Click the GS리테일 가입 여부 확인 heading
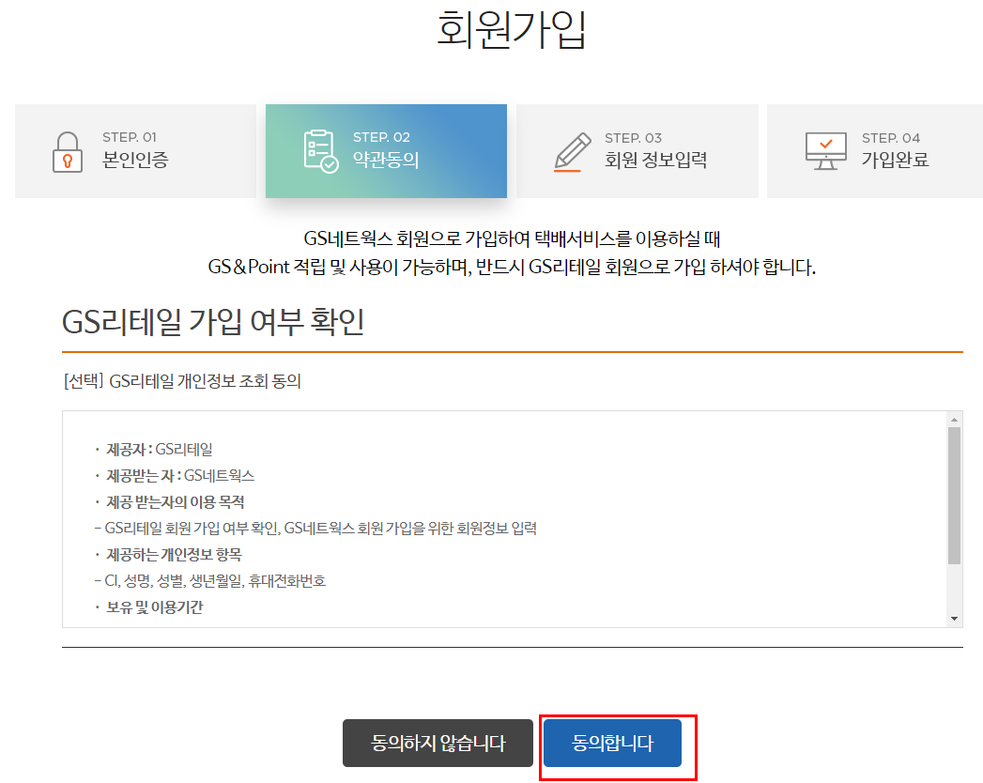The image size is (983, 783). pos(213,322)
